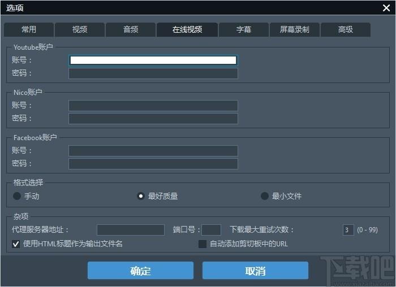This screenshot has width=396, height=287.
Task: Click the Youtube 密码 field
Action: [x=153, y=73]
